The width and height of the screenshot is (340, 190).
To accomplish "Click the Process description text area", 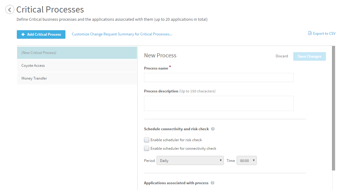I will [x=219, y=103].
